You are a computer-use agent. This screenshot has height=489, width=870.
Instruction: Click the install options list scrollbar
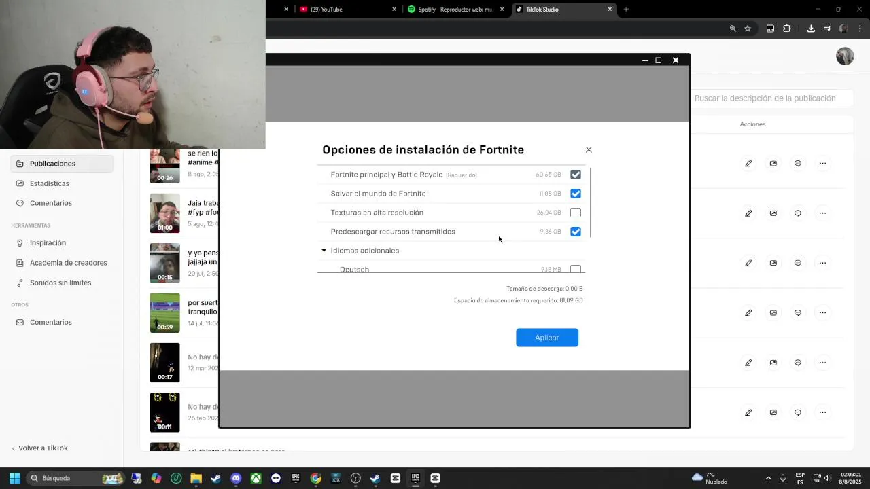pyautogui.click(x=591, y=202)
